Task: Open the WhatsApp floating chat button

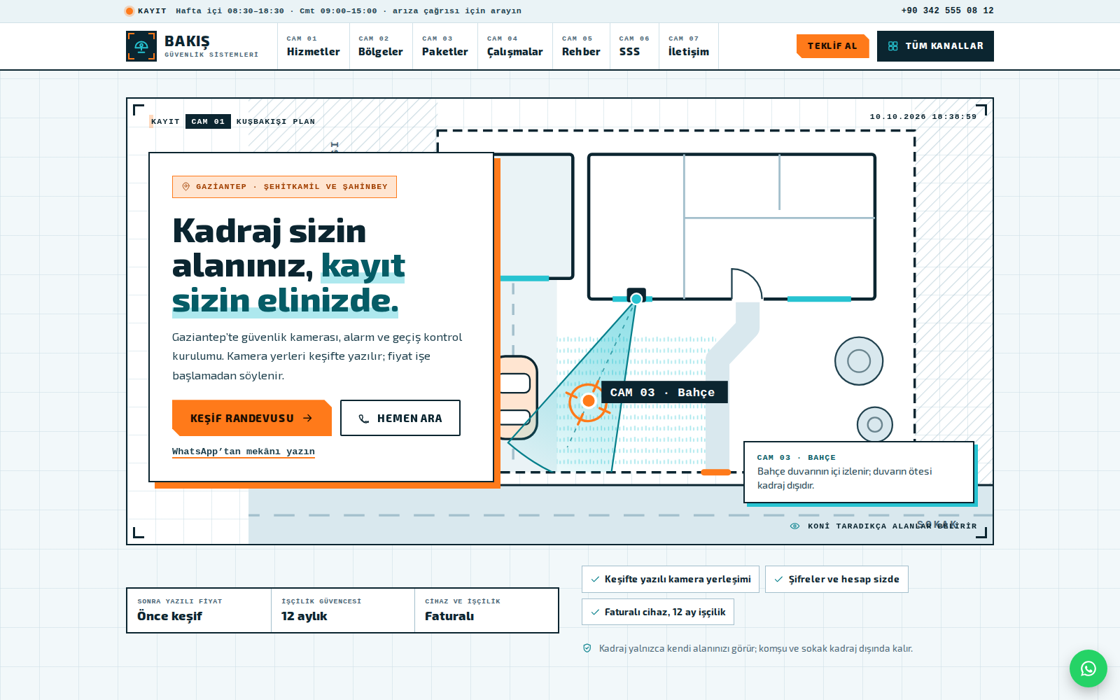Action: [x=1088, y=668]
